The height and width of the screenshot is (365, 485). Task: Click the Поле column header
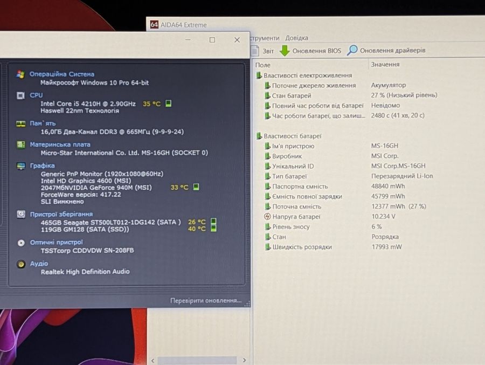click(262, 65)
